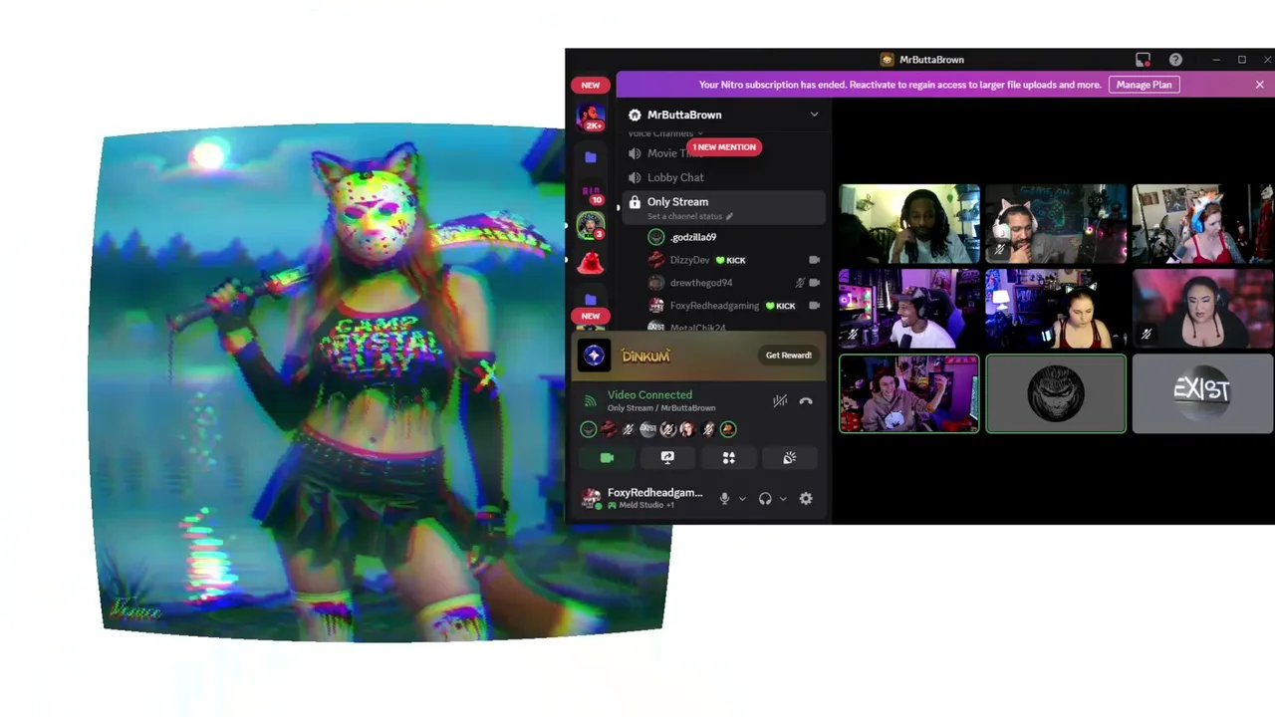
Task: Click your own avatar in user panel
Action: pos(592,498)
